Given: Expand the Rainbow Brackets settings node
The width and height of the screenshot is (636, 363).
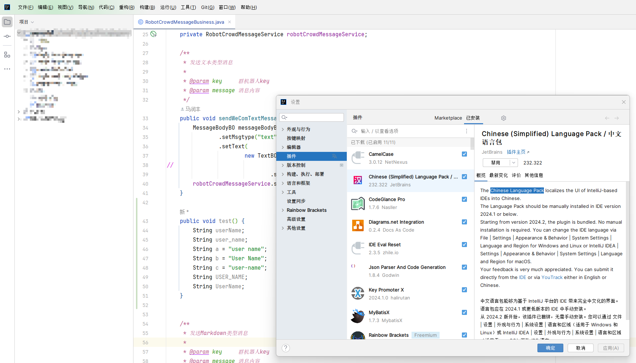Looking at the screenshot, I should click(283, 210).
